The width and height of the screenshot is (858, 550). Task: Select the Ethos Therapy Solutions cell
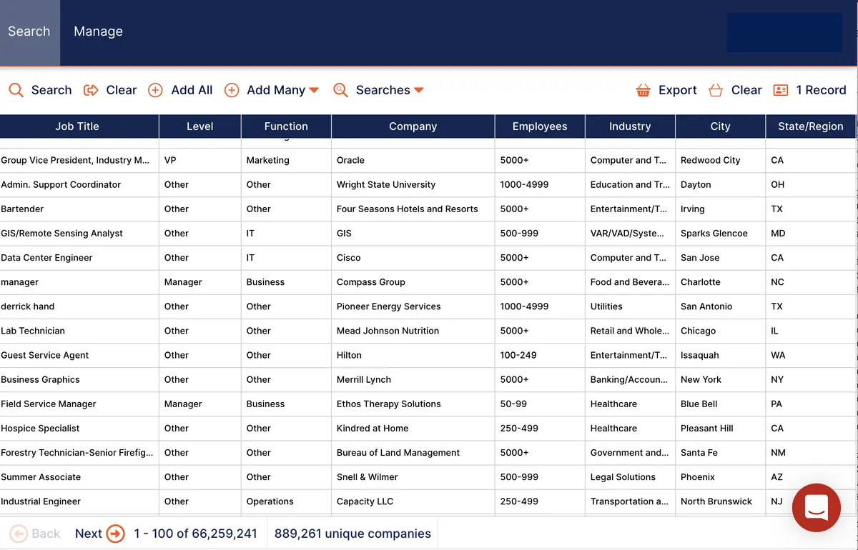pos(413,404)
